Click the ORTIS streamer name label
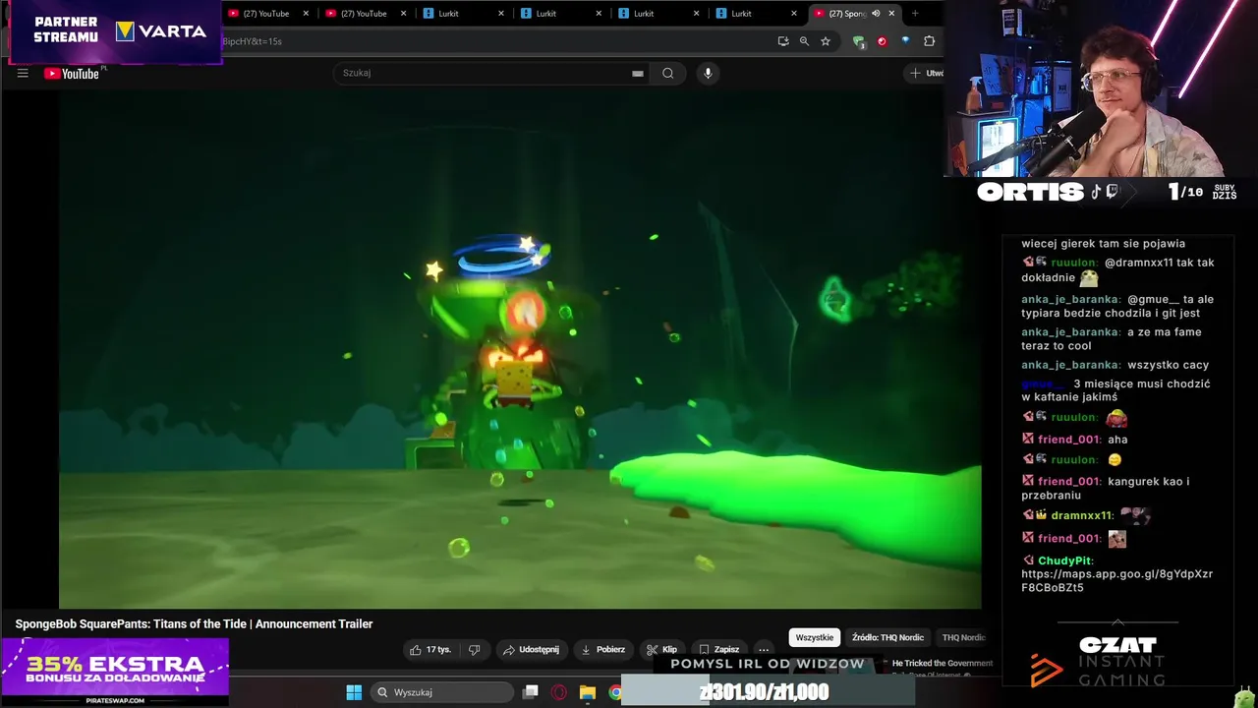 pos(1030,192)
